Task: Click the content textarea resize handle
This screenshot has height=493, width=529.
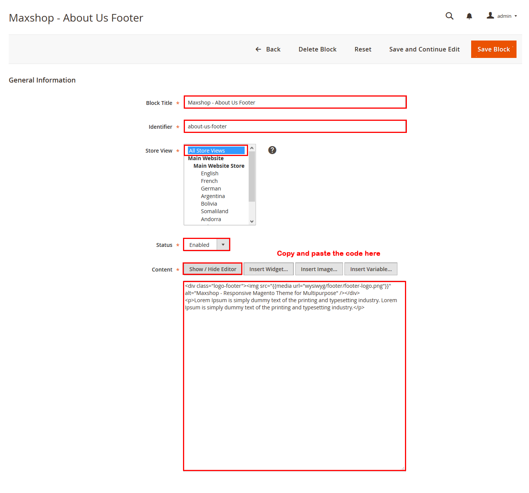Action: tap(403, 468)
